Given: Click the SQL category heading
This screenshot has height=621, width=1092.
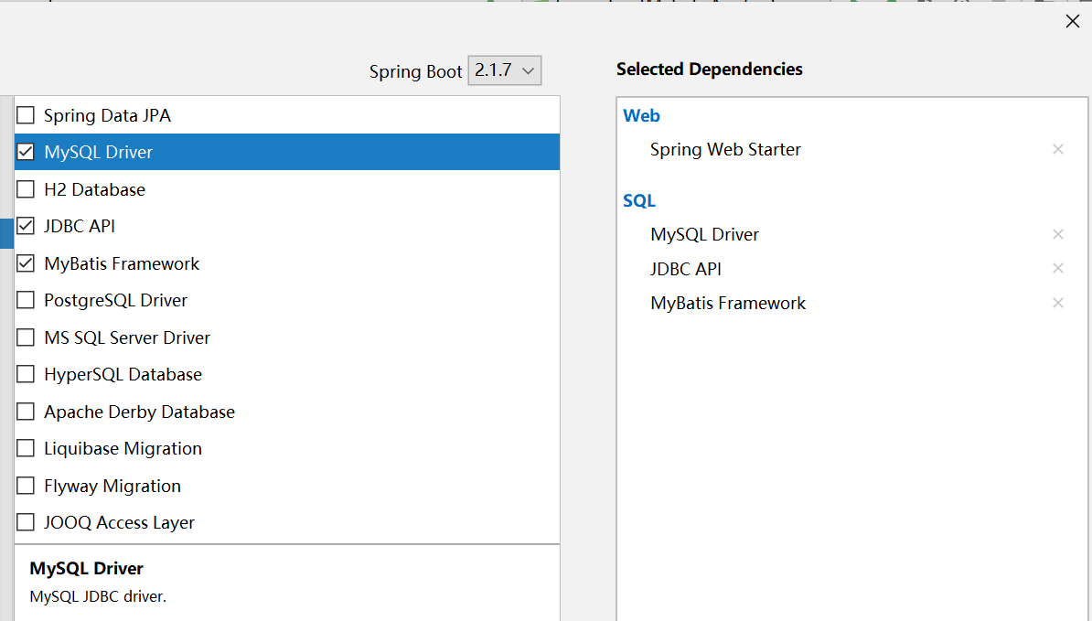Looking at the screenshot, I should (639, 200).
